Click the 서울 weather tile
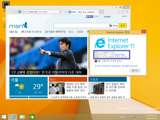The width and height of the screenshot is (160, 120). pos(28,86)
